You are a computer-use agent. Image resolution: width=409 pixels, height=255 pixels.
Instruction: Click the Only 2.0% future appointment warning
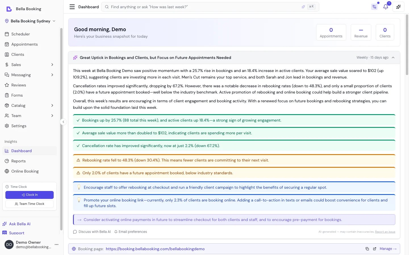point(234,173)
